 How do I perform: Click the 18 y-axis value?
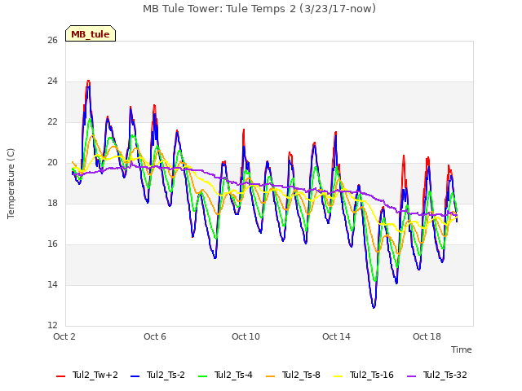pos(52,203)
